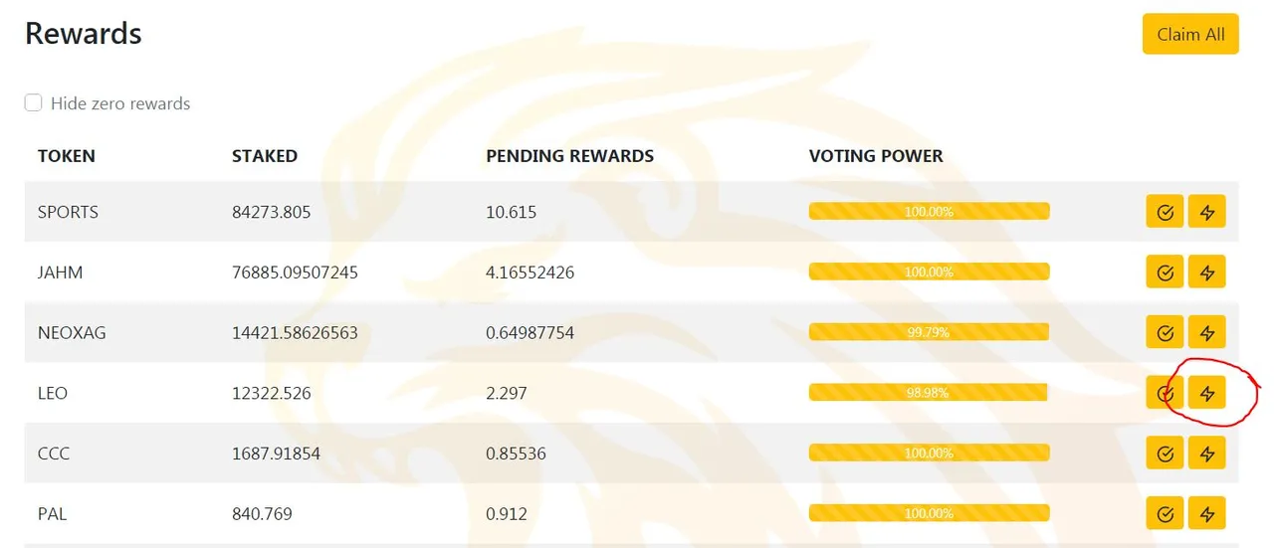Click the circled lightning bolt icon for LEO

tap(1207, 393)
